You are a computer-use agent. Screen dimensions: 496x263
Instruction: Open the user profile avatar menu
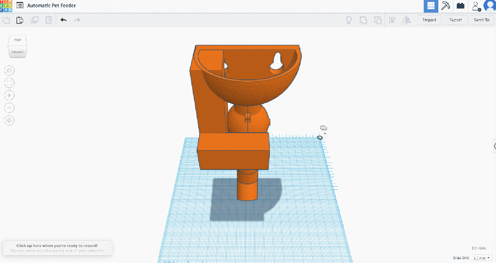(489, 6)
